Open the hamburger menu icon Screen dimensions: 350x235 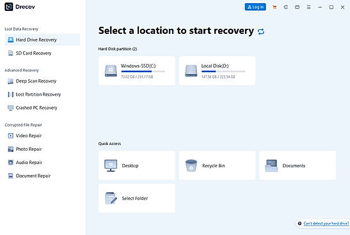308,7
